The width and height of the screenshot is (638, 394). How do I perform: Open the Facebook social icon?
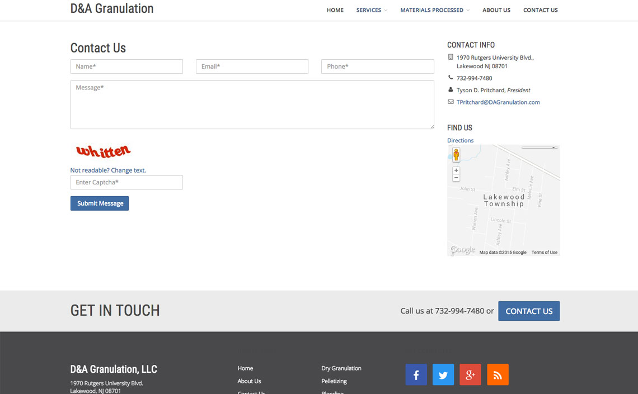tap(416, 374)
